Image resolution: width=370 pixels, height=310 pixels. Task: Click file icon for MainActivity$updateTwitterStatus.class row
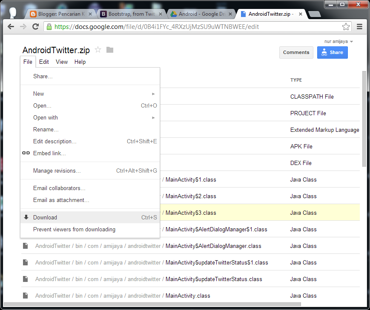click(x=25, y=279)
